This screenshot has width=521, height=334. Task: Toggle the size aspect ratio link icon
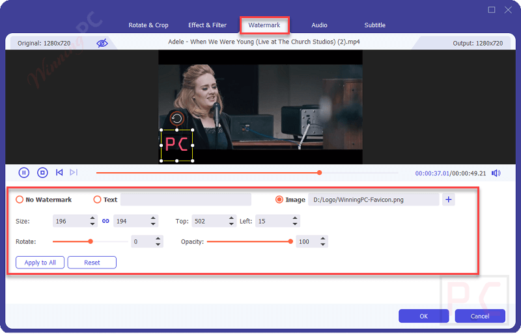click(106, 221)
